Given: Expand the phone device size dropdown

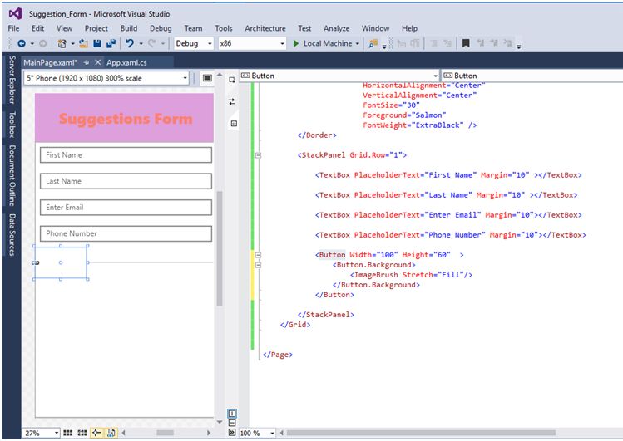Looking at the screenshot, I should (x=185, y=78).
